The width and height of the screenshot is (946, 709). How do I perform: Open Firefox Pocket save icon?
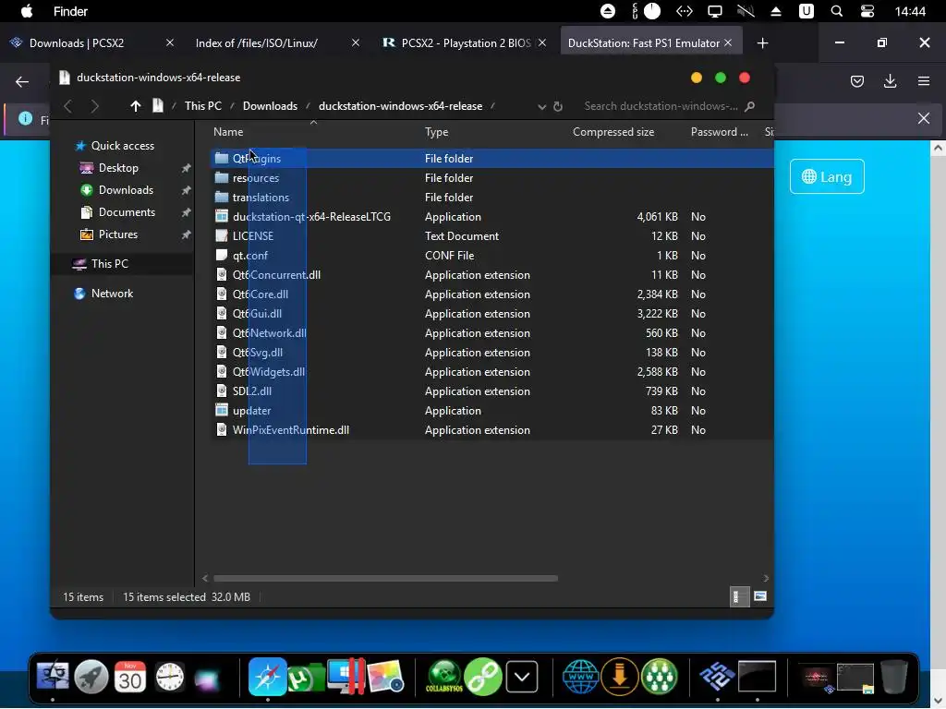pos(857,81)
